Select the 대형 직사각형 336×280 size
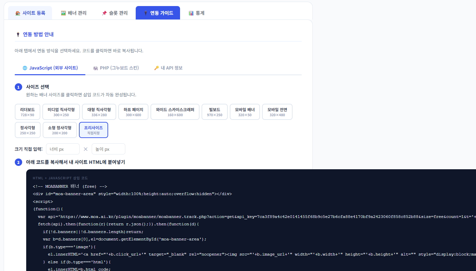This screenshot has width=476, height=271. point(99,112)
